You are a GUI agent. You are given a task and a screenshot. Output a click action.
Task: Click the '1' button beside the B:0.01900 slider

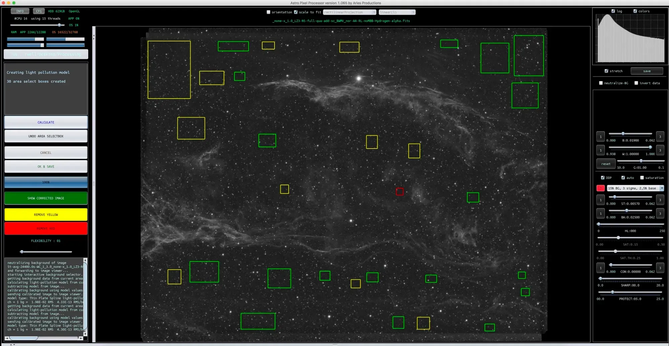pyautogui.click(x=600, y=137)
